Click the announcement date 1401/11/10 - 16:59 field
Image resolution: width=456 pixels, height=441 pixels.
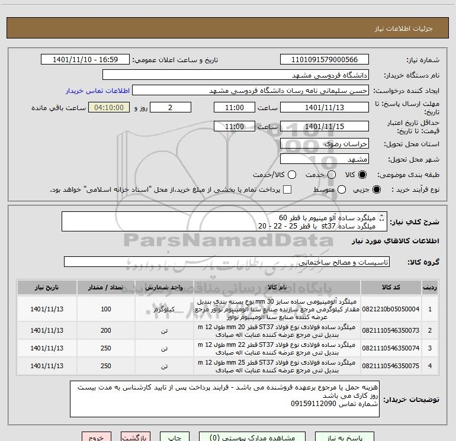click(85, 59)
